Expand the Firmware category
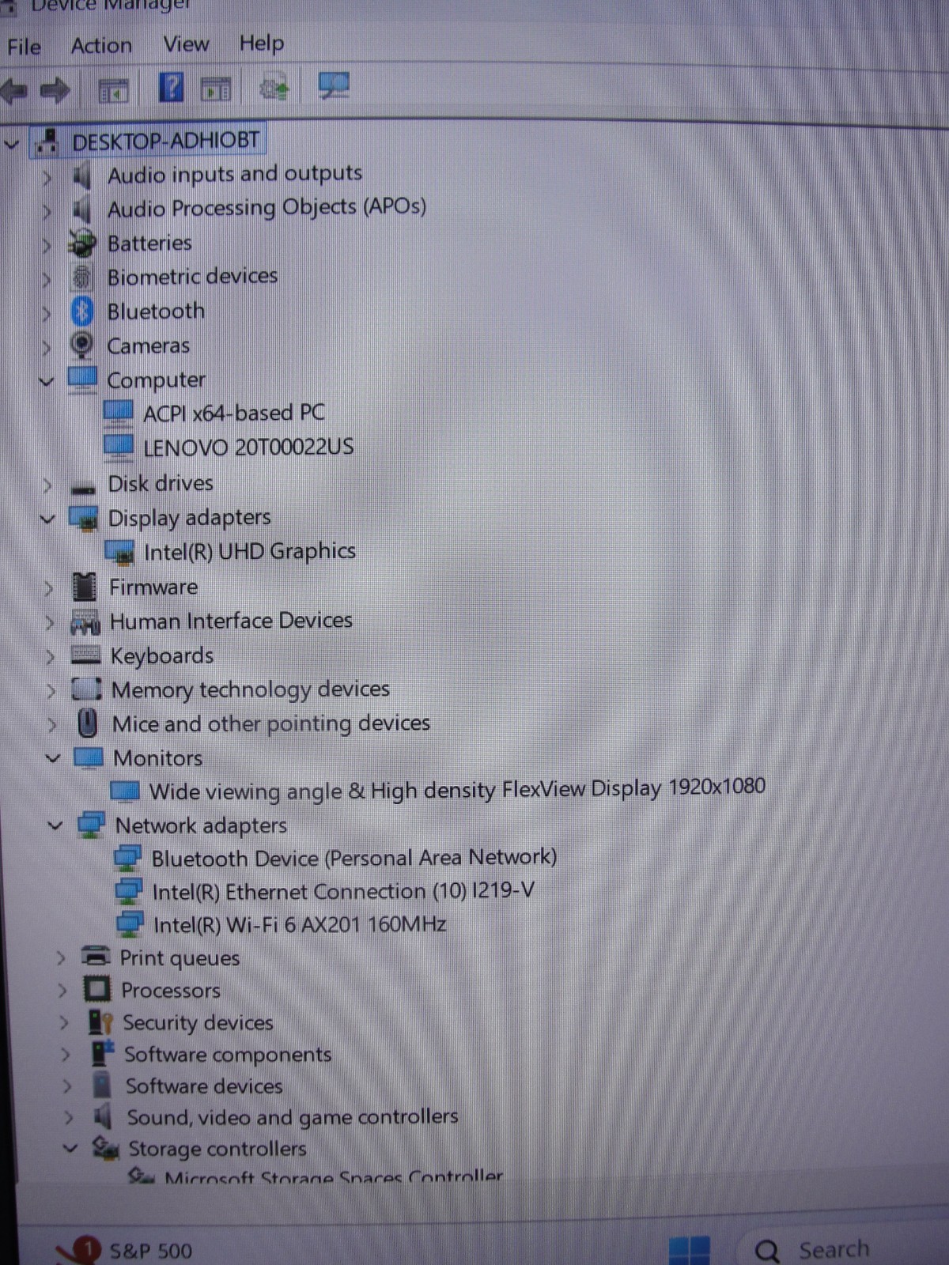Image resolution: width=949 pixels, height=1265 pixels. pyautogui.click(x=49, y=588)
